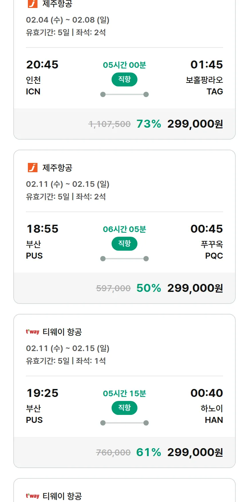Choose the 299,000원 price with 61% discount
Screen dimensions: 249x502
(x=195, y=452)
